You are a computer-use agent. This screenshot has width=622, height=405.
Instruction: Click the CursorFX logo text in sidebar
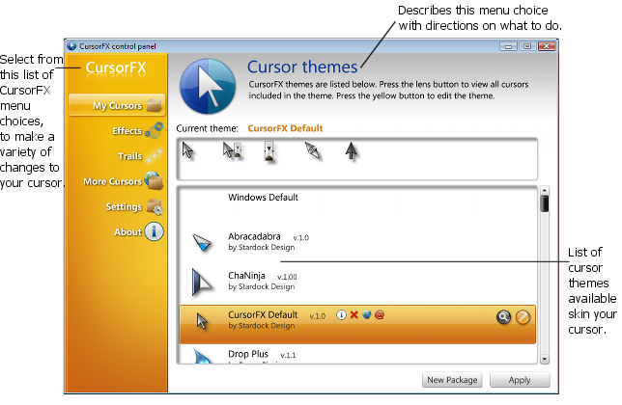coord(116,67)
